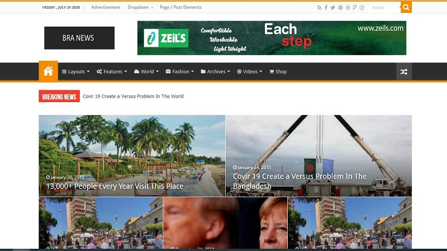Screen dimensions: 447x251
Task: Click the Instagram icon in top bar
Action: pos(362,8)
